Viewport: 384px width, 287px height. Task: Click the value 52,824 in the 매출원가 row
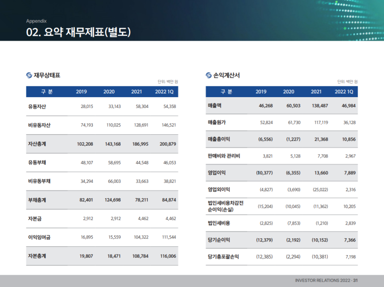(266, 122)
